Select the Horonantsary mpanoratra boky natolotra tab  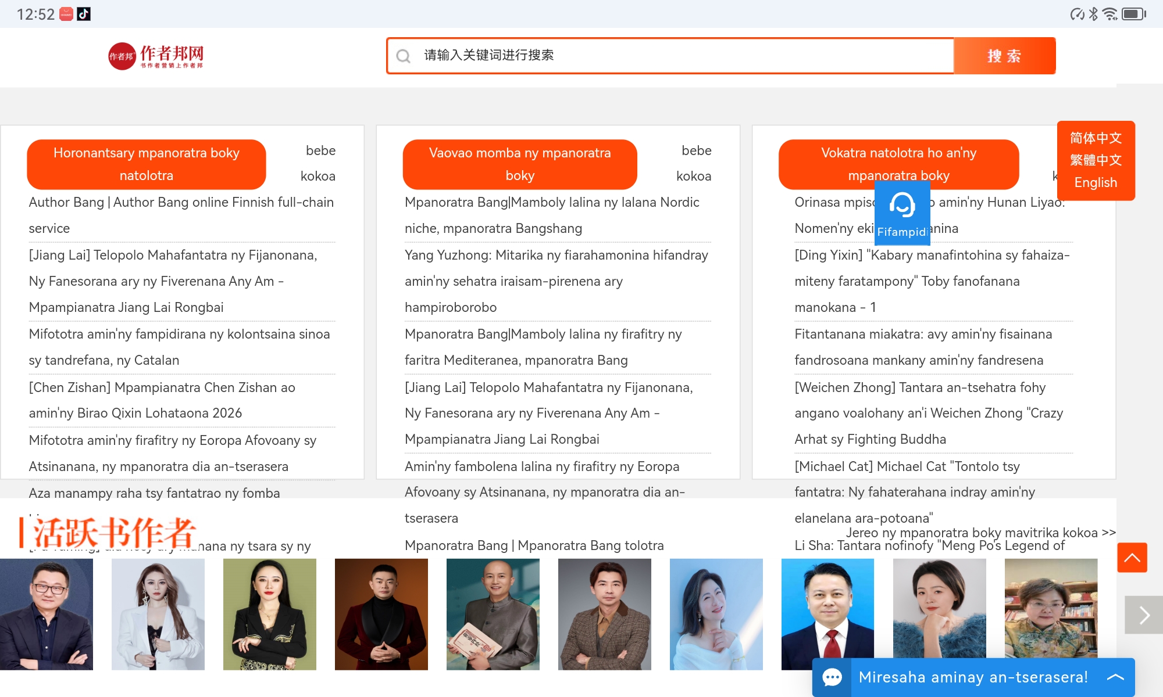(x=147, y=164)
